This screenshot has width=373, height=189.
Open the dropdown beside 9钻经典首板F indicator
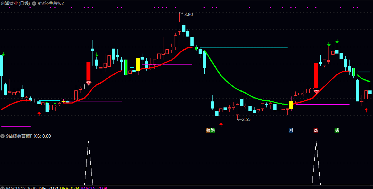[x=2, y=136]
